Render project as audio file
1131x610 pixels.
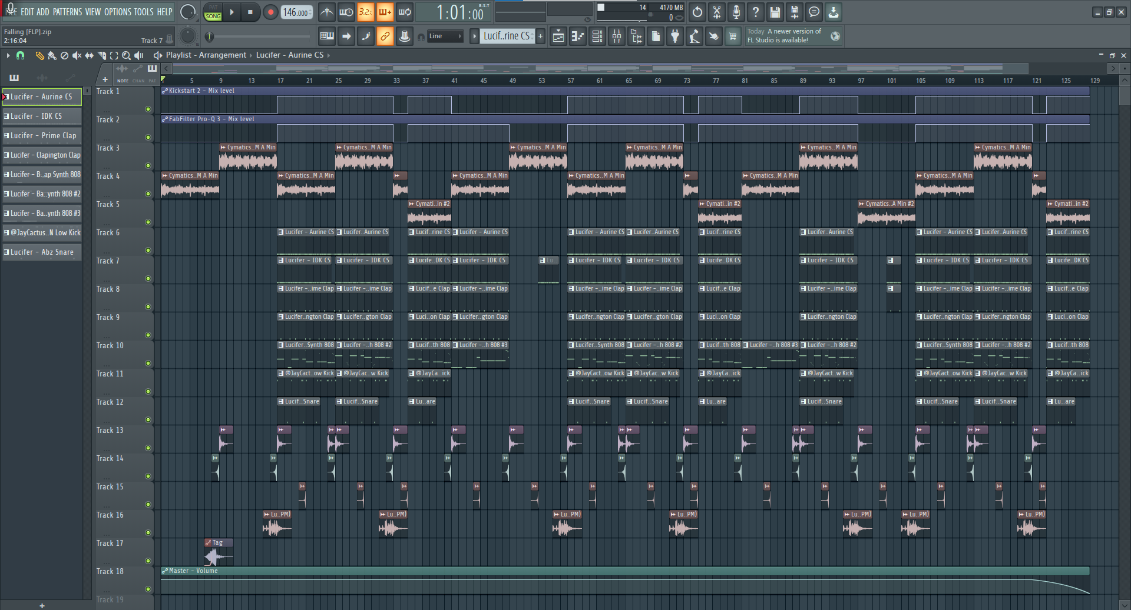[x=795, y=12]
